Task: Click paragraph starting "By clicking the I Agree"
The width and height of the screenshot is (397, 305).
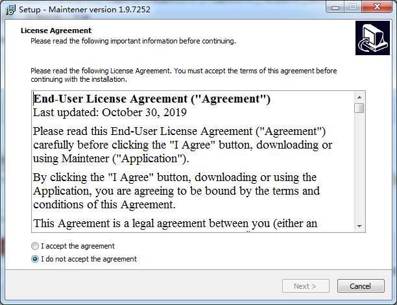Action: tap(176, 191)
